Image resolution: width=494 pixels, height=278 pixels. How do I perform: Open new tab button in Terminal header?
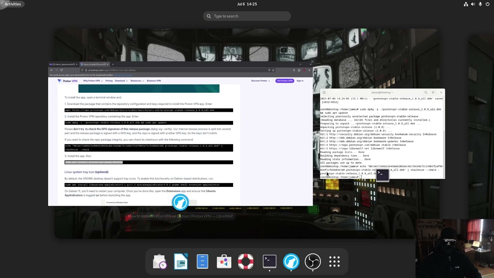[324, 93]
